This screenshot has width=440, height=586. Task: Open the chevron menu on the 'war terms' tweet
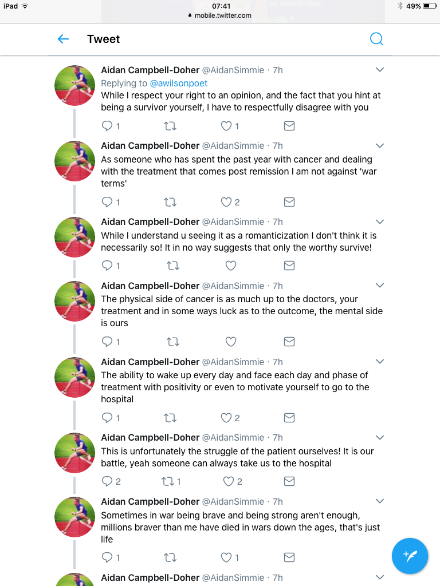coord(379,145)
